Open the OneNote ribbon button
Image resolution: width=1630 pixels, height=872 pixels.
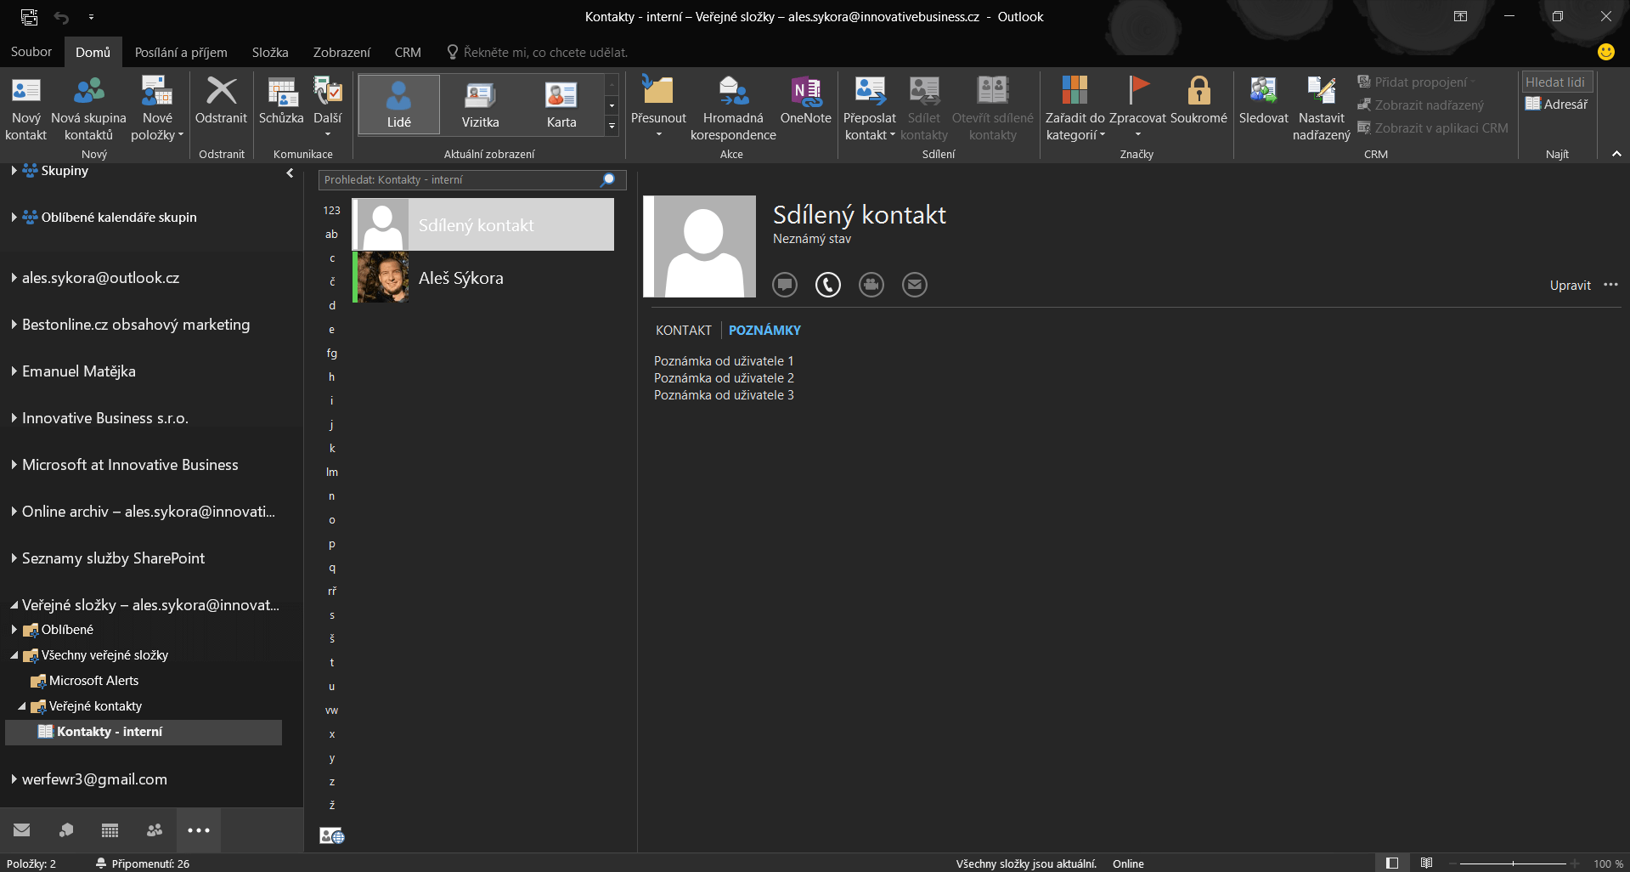pos(805,102)
